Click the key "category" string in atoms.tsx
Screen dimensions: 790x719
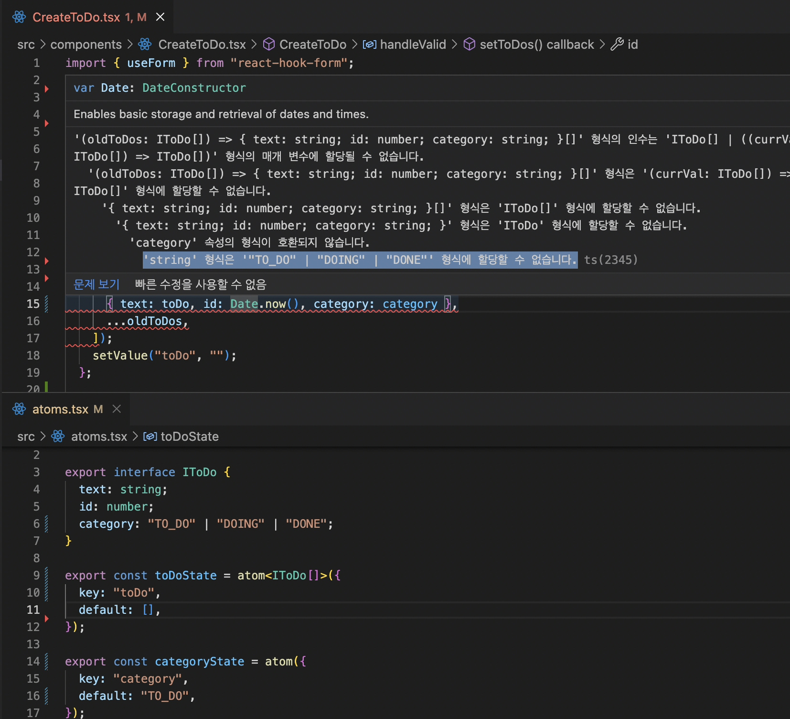148,679
